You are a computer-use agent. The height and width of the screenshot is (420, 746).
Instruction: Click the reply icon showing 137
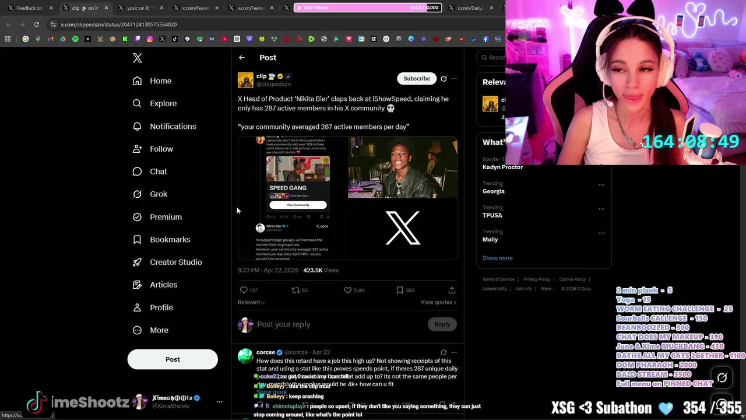pyautogui.click(x=244, y=290)
